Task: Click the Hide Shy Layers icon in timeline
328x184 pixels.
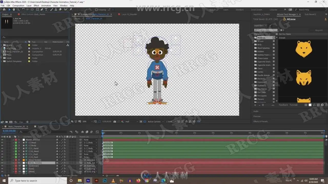Action: (x=83, y=132)
